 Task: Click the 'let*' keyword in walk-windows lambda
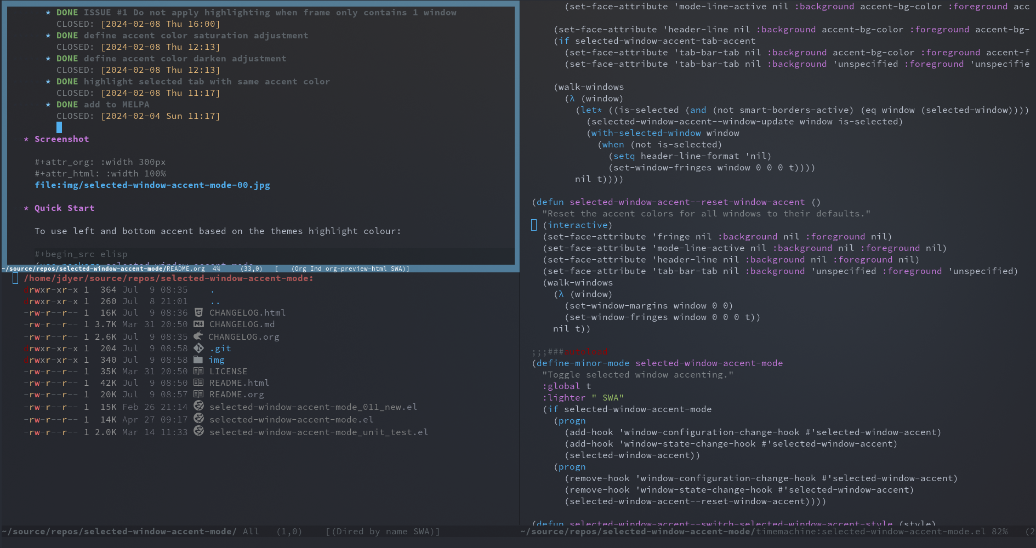point(591,110)
